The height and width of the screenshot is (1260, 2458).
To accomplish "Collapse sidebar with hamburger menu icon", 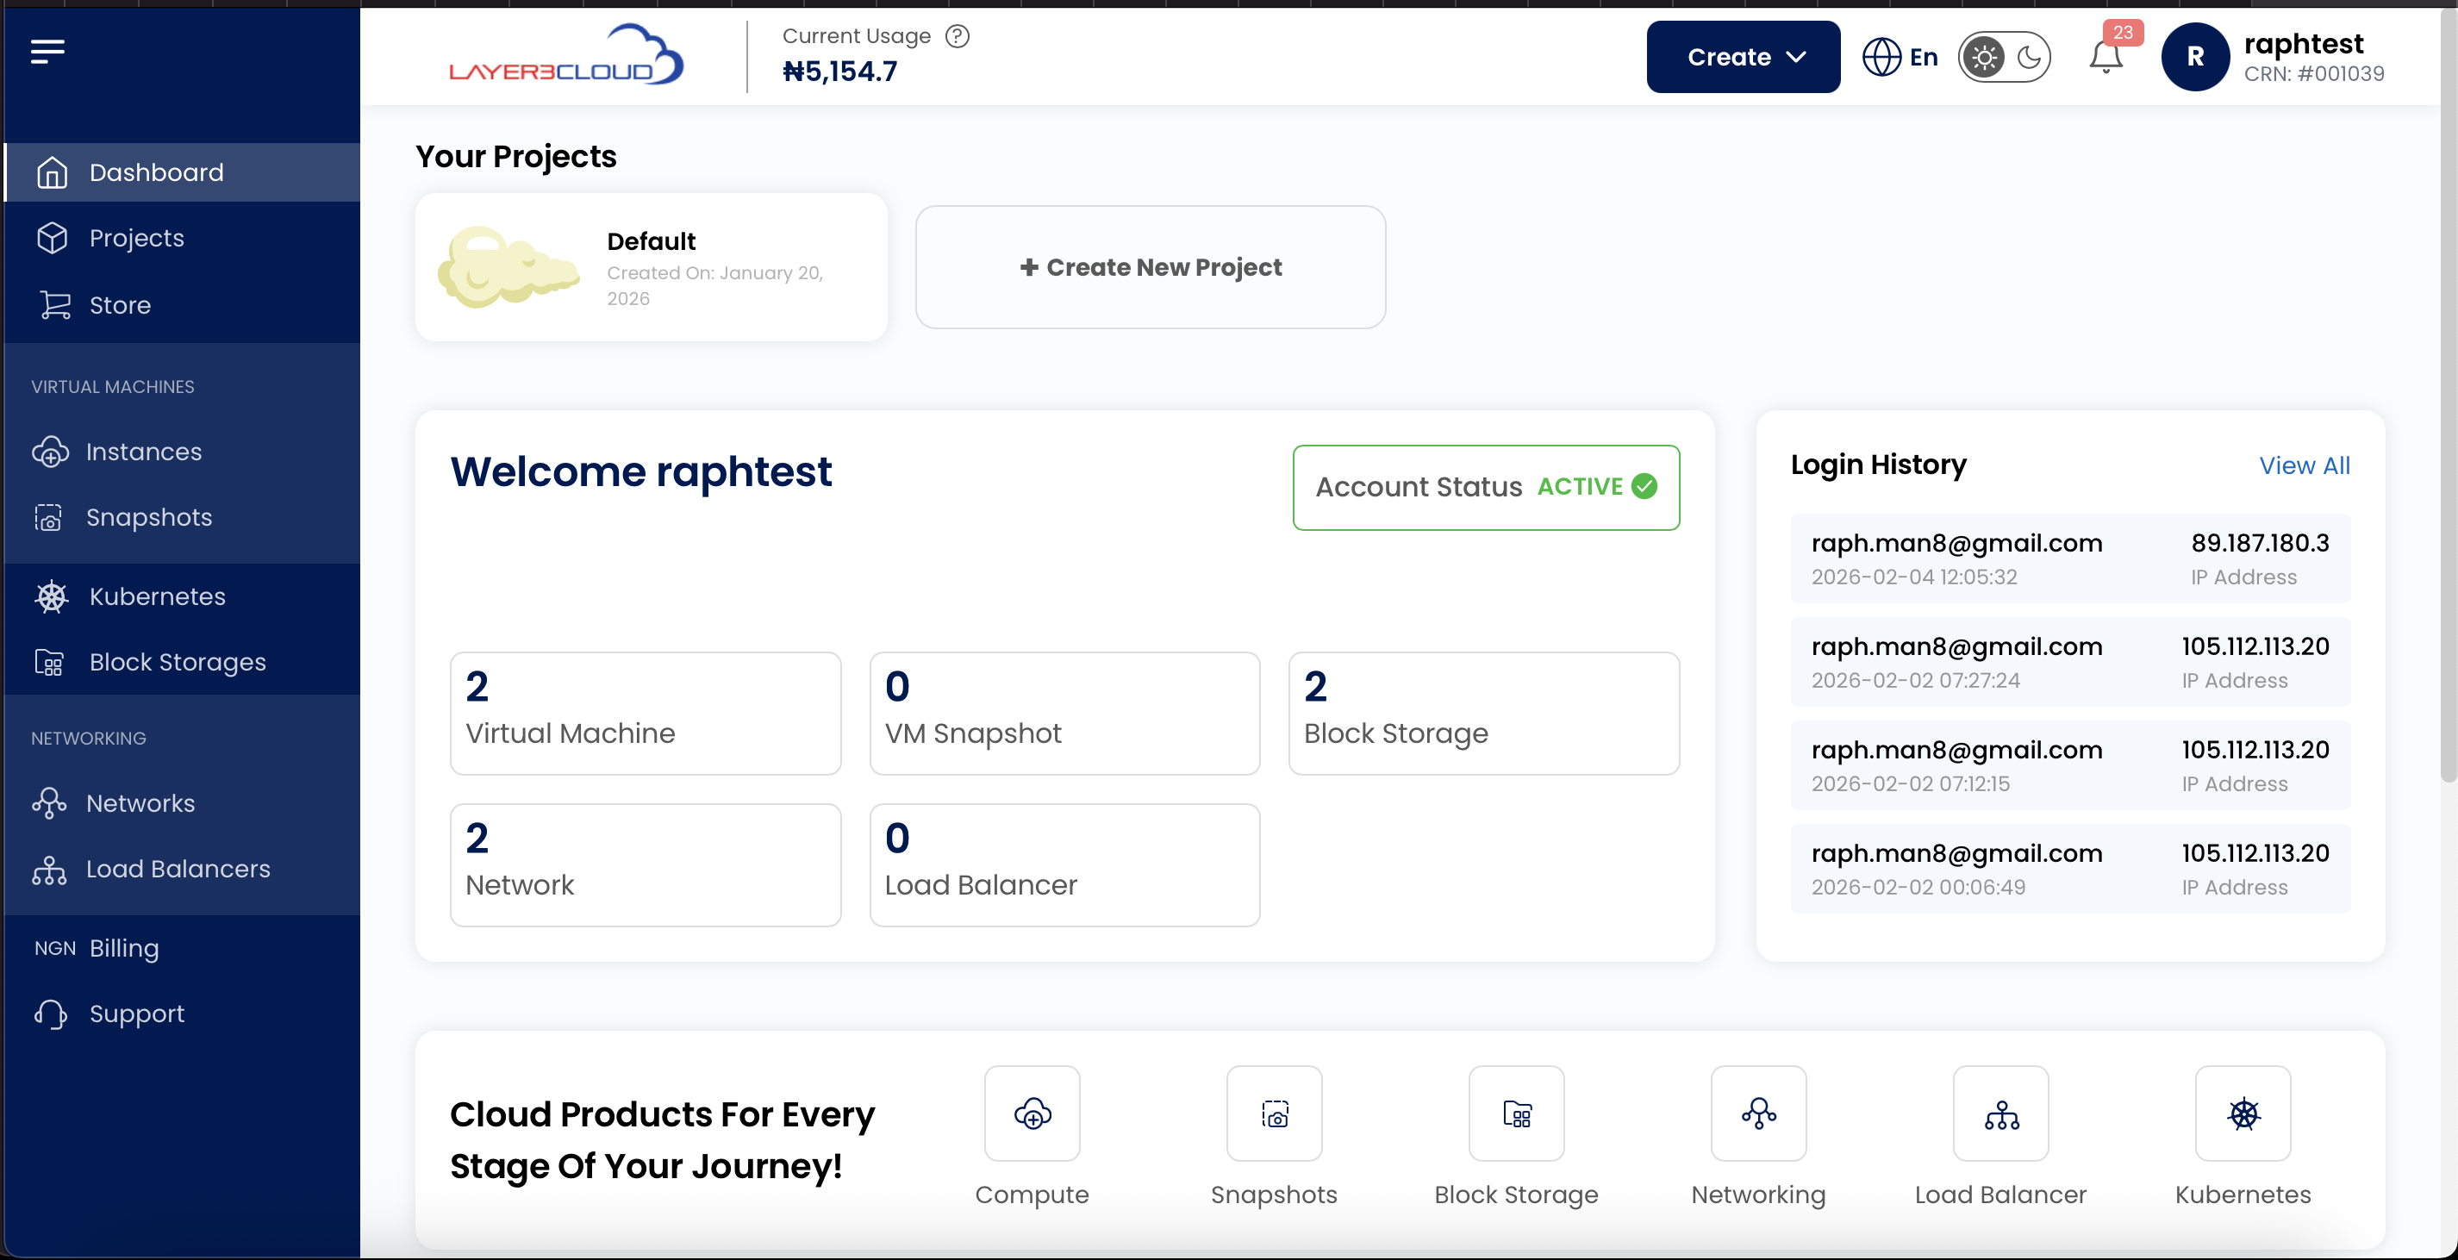I will click(47, 52).
